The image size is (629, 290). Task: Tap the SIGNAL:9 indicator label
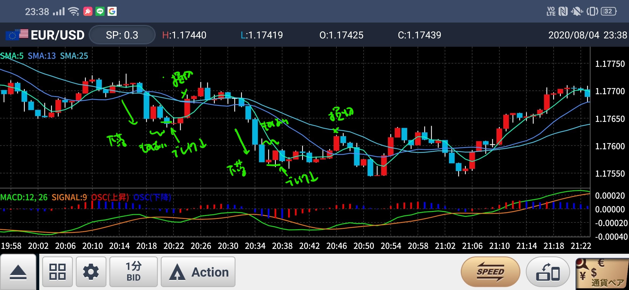point(69,197)
